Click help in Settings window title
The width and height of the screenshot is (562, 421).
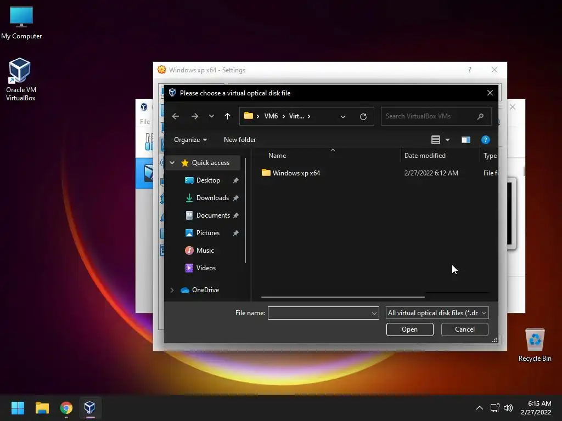coord(470,70)
